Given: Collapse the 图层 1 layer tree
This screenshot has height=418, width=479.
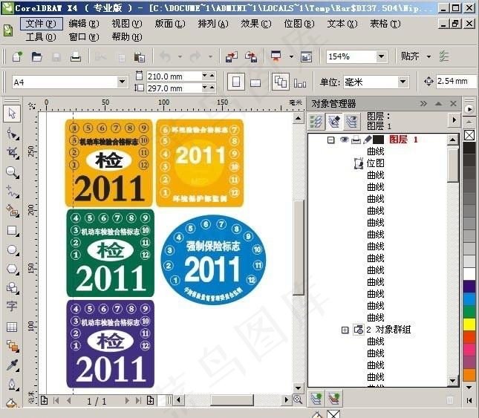Looking at the screenshot, I should tap(331, 140).
